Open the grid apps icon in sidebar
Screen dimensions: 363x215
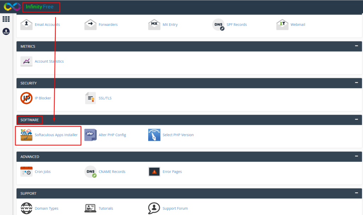6,19
